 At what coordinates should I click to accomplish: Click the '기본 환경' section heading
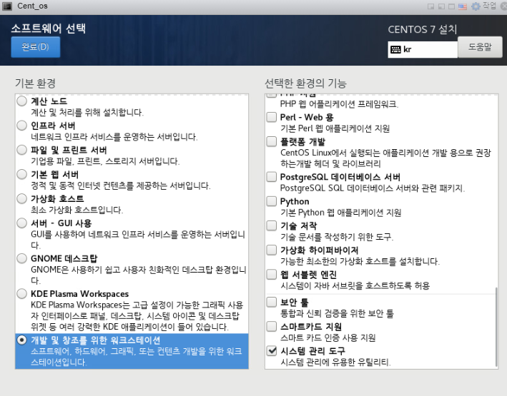[35, 83]
